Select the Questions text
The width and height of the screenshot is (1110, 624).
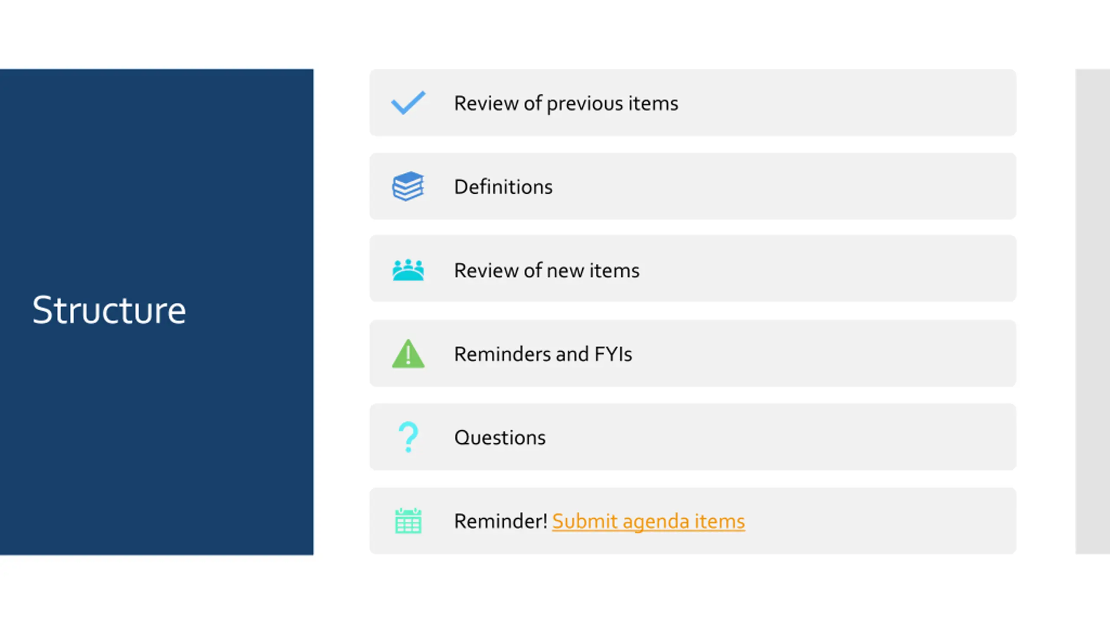pyautogui.click(x=500, y=438)
